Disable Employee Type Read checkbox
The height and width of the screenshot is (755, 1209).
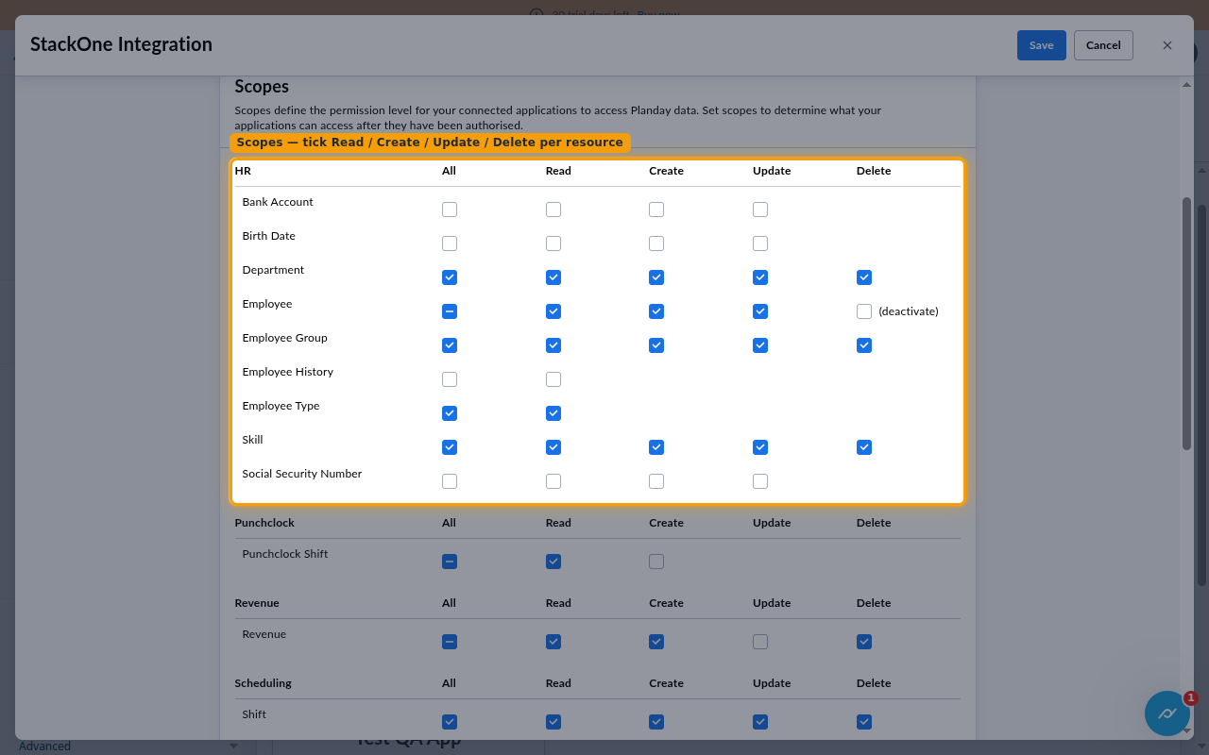[x=553, y=413]
